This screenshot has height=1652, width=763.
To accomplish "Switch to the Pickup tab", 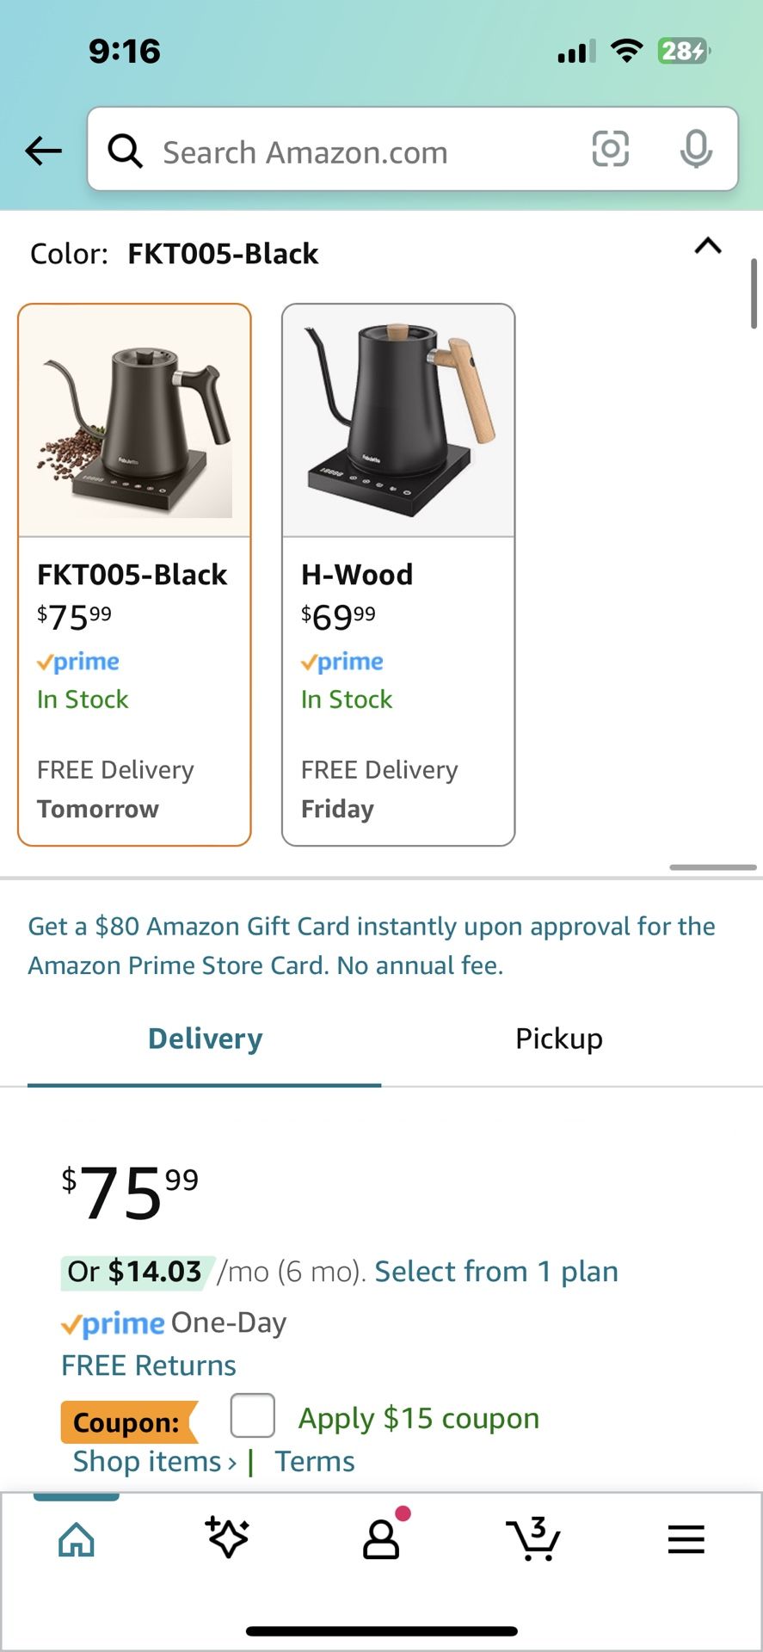I will [558, 1039].
